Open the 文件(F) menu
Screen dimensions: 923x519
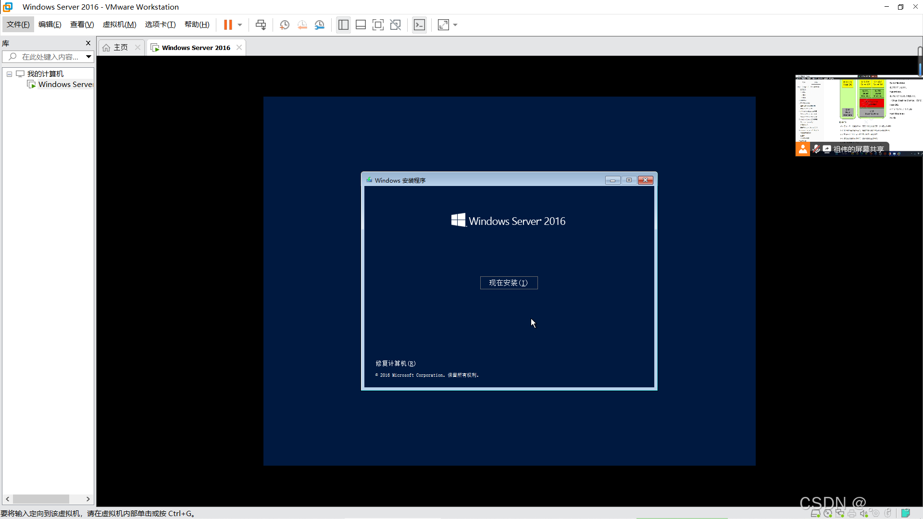[18, 25]
